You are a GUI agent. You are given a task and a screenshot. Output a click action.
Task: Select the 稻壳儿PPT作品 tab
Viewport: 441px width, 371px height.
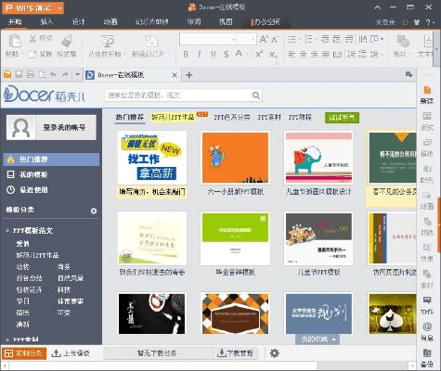(173, 117)
